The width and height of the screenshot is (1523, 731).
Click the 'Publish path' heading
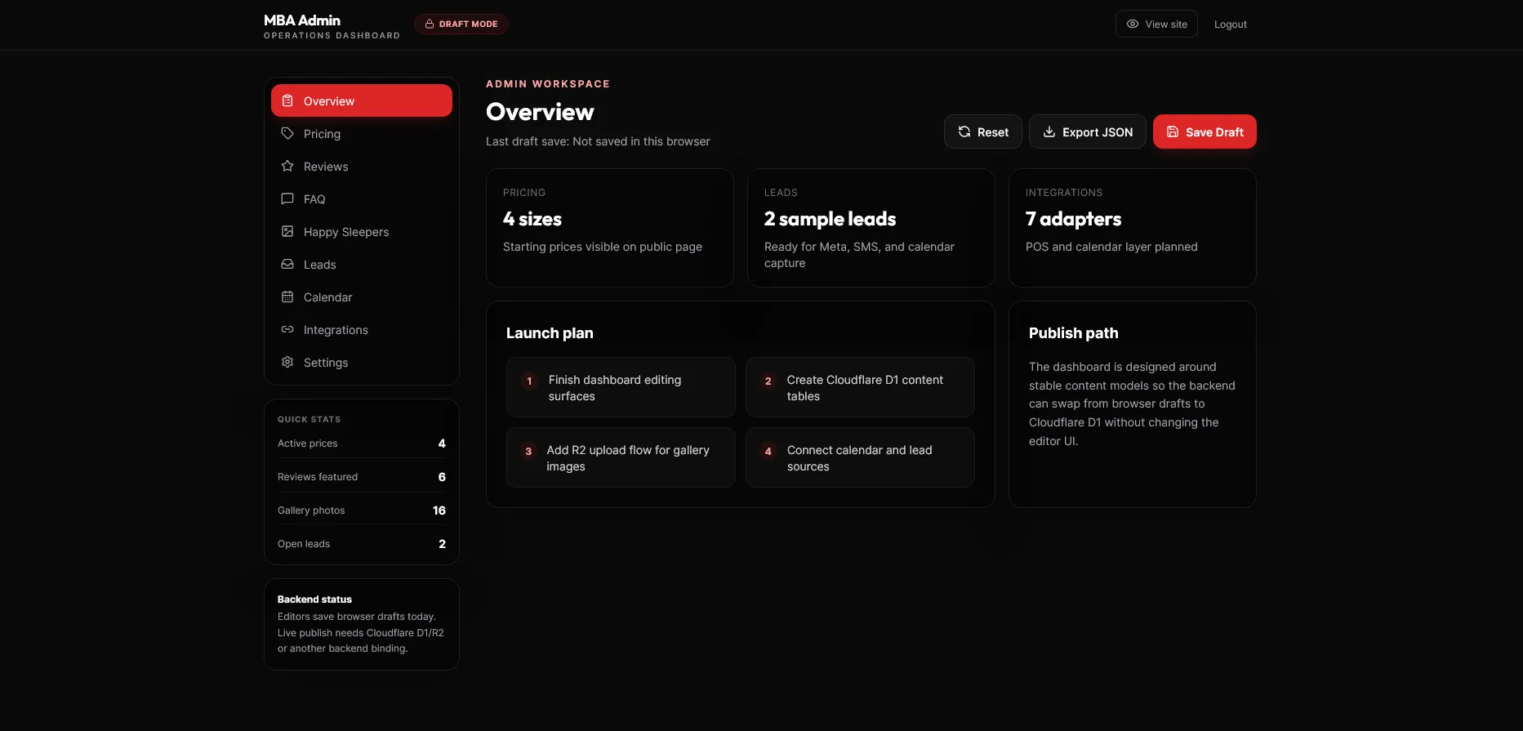(1074, 333)
